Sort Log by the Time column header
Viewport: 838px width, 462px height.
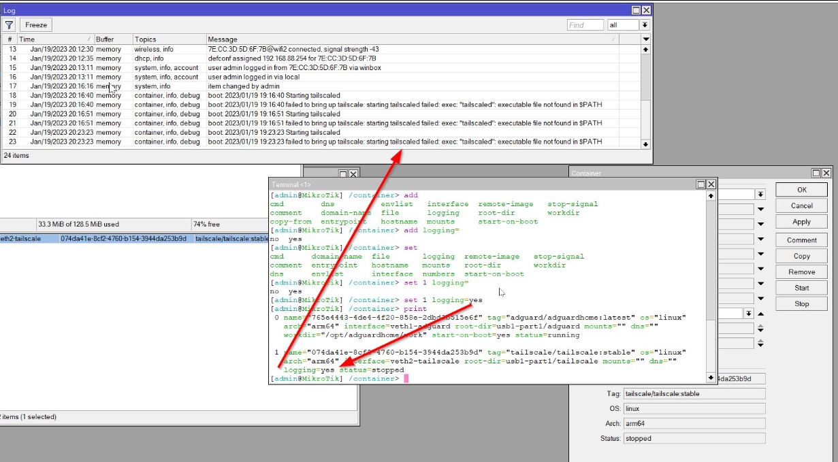[x=54, y=39]
